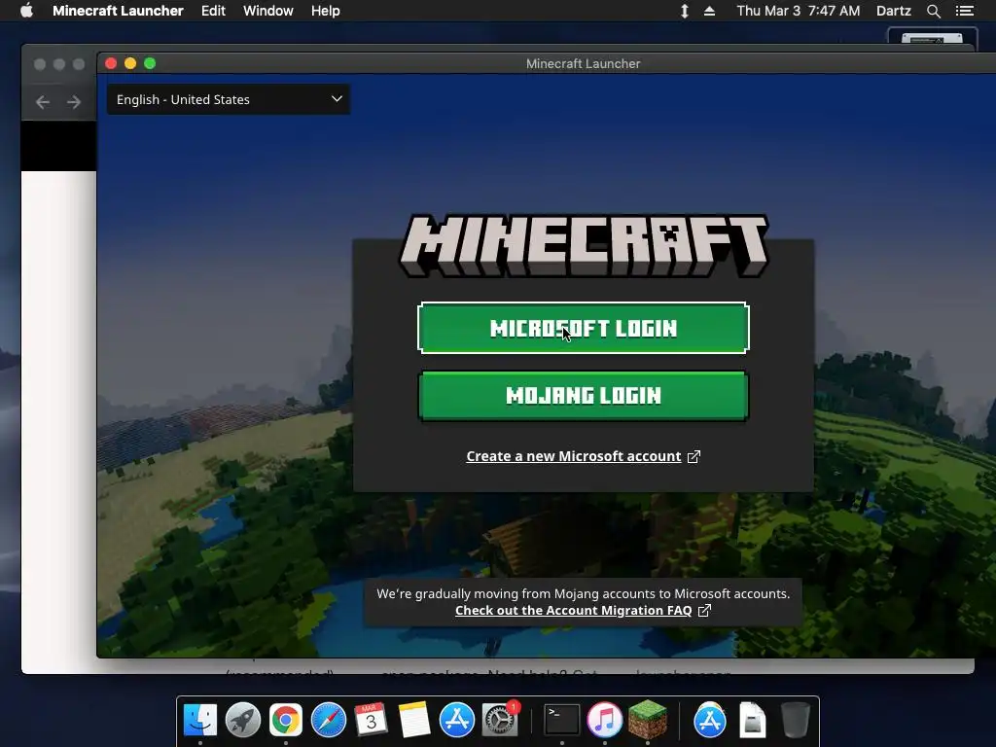996x747 pixels.
Task: Open Trash in the dock
Action: pyautogui.click(x=796, y=720)
